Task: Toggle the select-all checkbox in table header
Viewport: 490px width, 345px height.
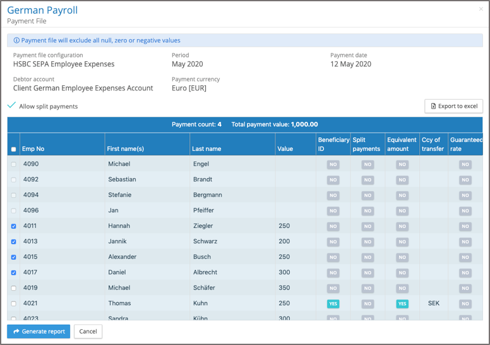Action: [14, 149]
